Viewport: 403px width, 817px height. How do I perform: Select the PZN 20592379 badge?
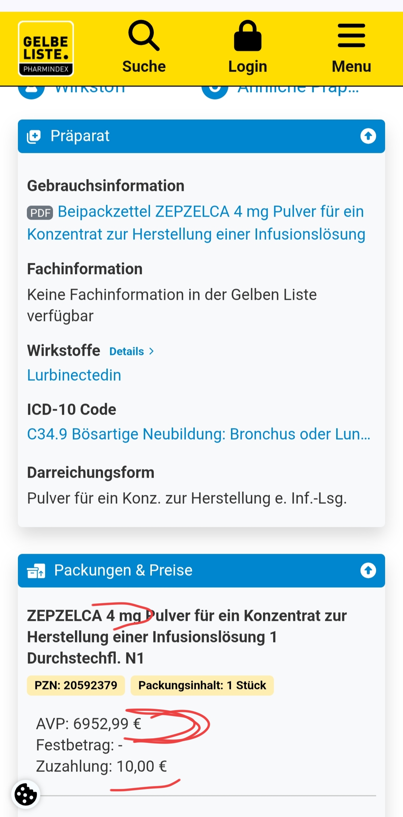(x=76, y=685)
